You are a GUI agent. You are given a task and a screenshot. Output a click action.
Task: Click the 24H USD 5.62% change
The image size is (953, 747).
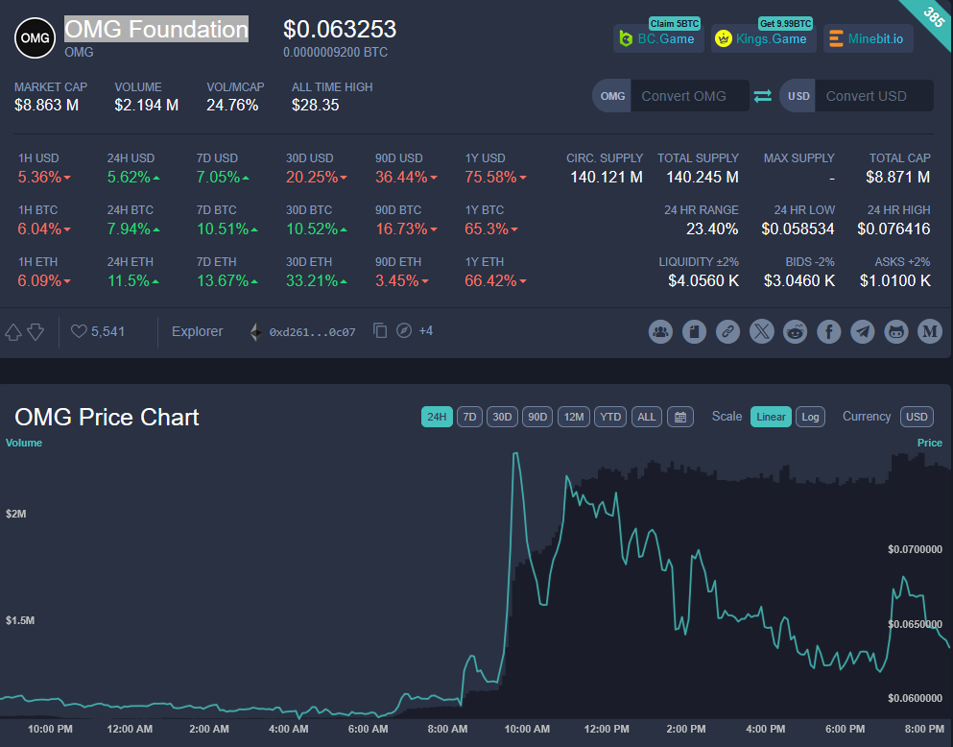pyautogui.click(x=133, y=178)
